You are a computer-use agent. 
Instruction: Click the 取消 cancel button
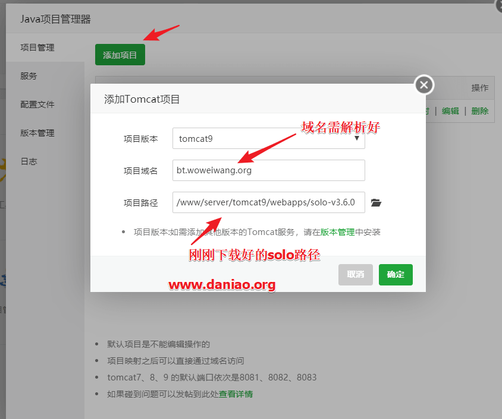(x=355, y=274)
